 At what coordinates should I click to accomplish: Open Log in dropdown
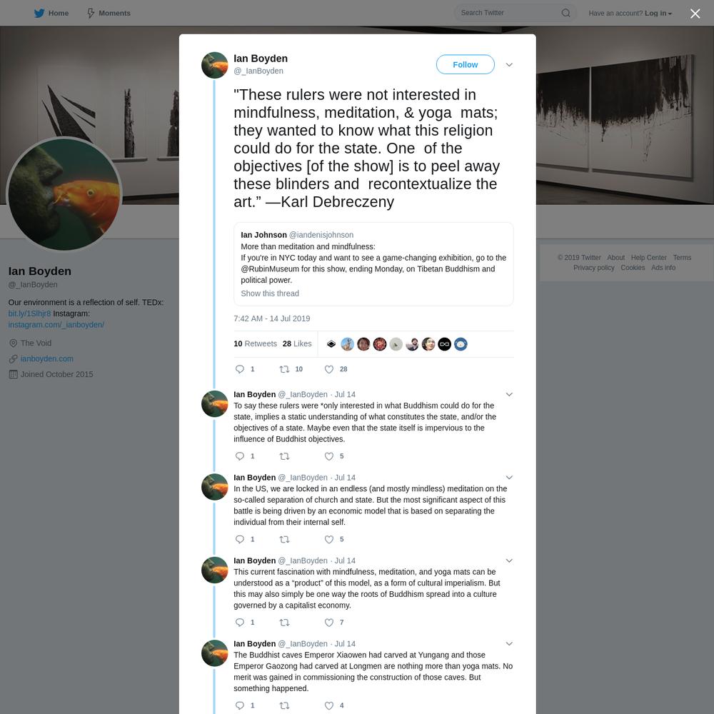658,13
